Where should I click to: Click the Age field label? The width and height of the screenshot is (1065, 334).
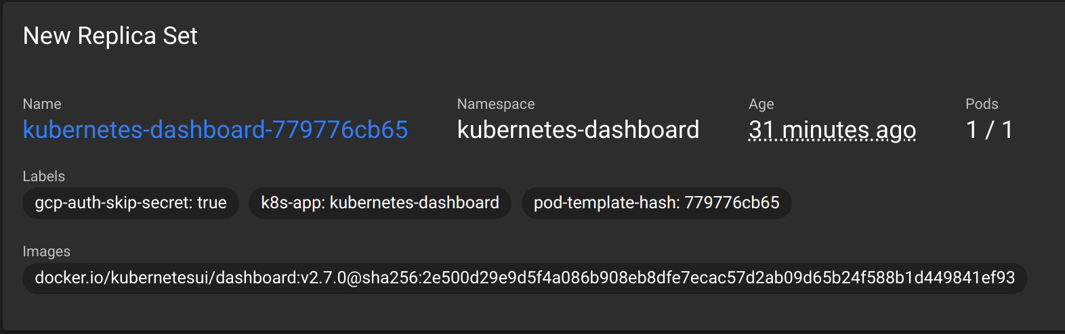point(761,104)
